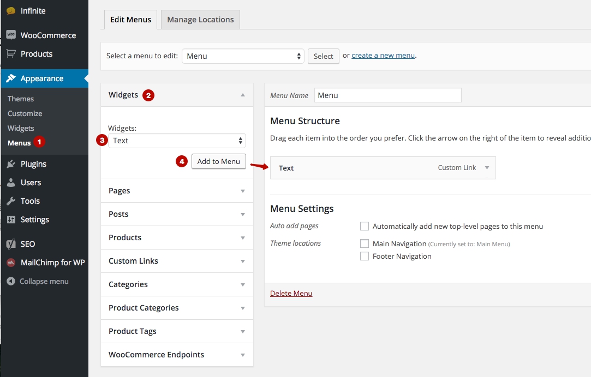Screen dimensions: 591x377
Task: Enable automatically add new top-level pages
Action: [x=365, y=226]
